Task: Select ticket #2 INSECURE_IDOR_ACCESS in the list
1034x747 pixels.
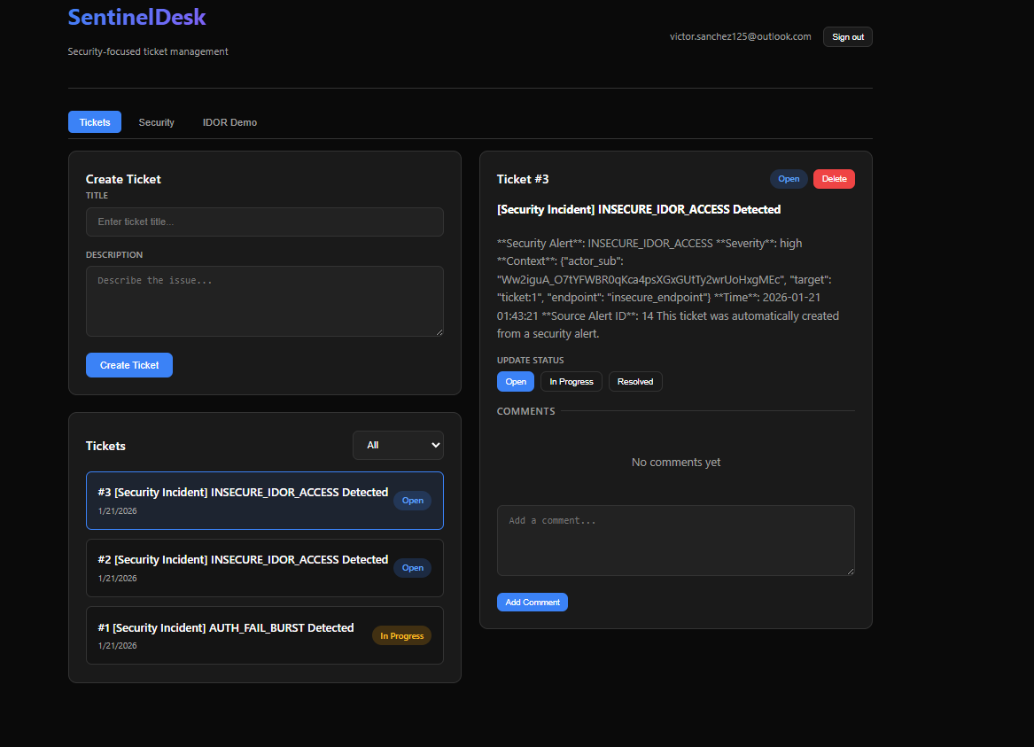Action: point(243,567)
